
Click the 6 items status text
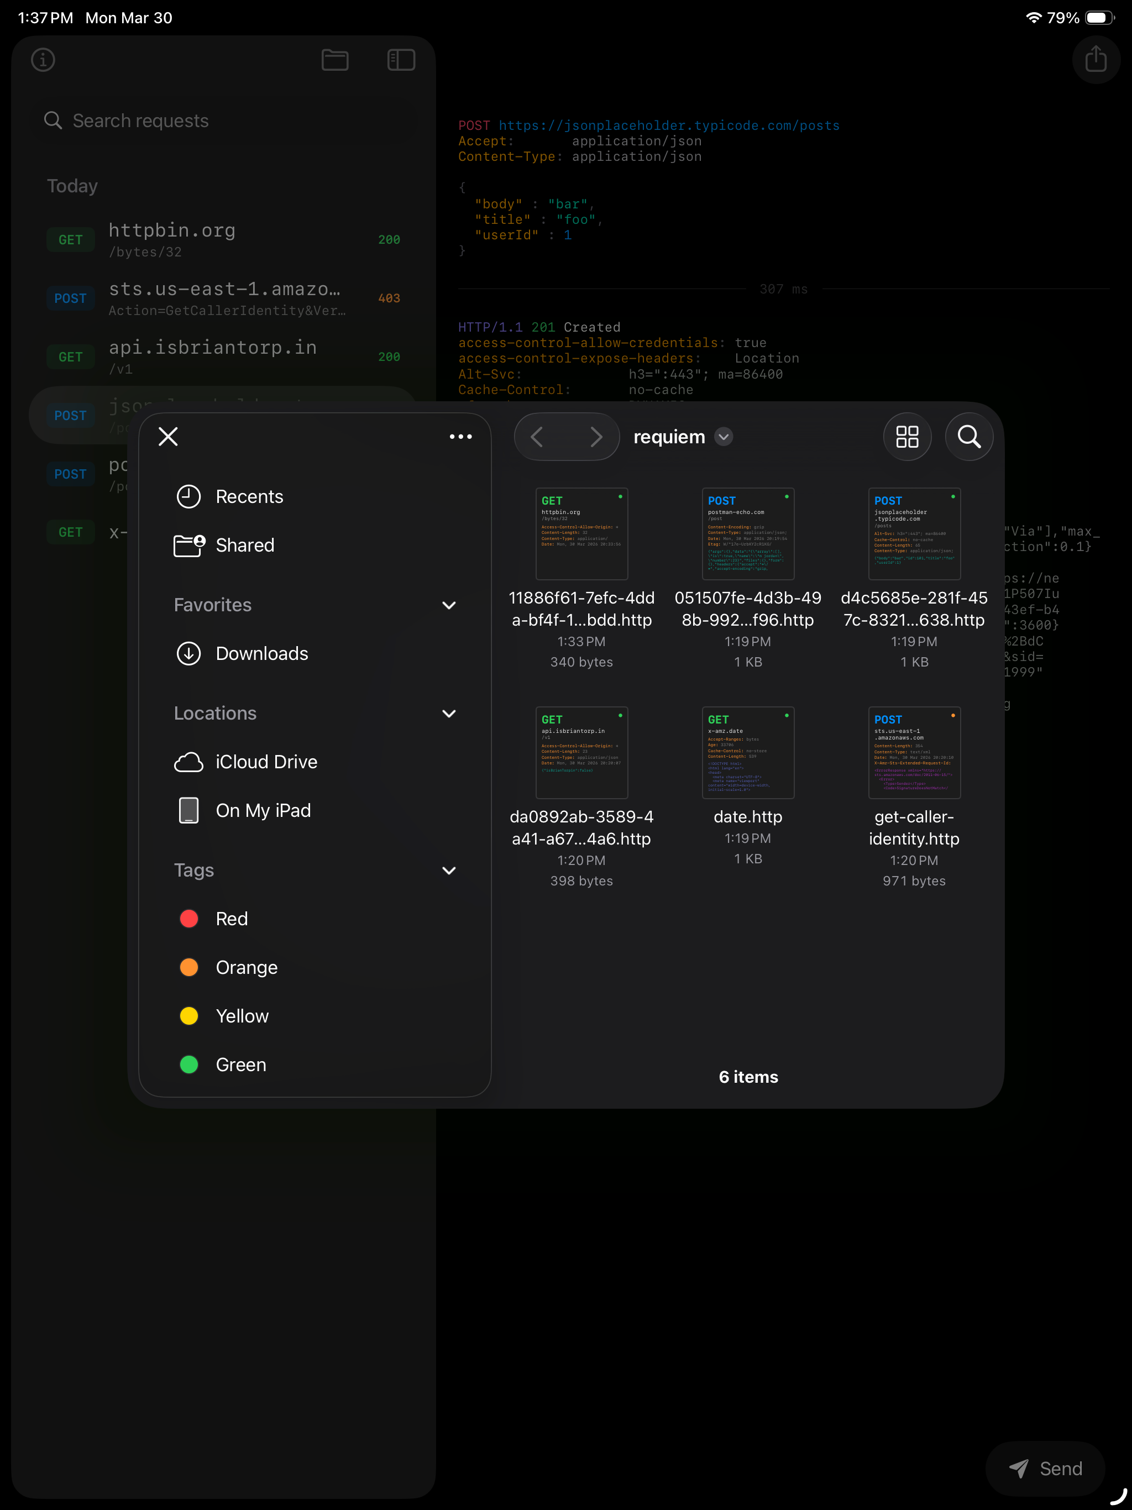coord(748,1077)
